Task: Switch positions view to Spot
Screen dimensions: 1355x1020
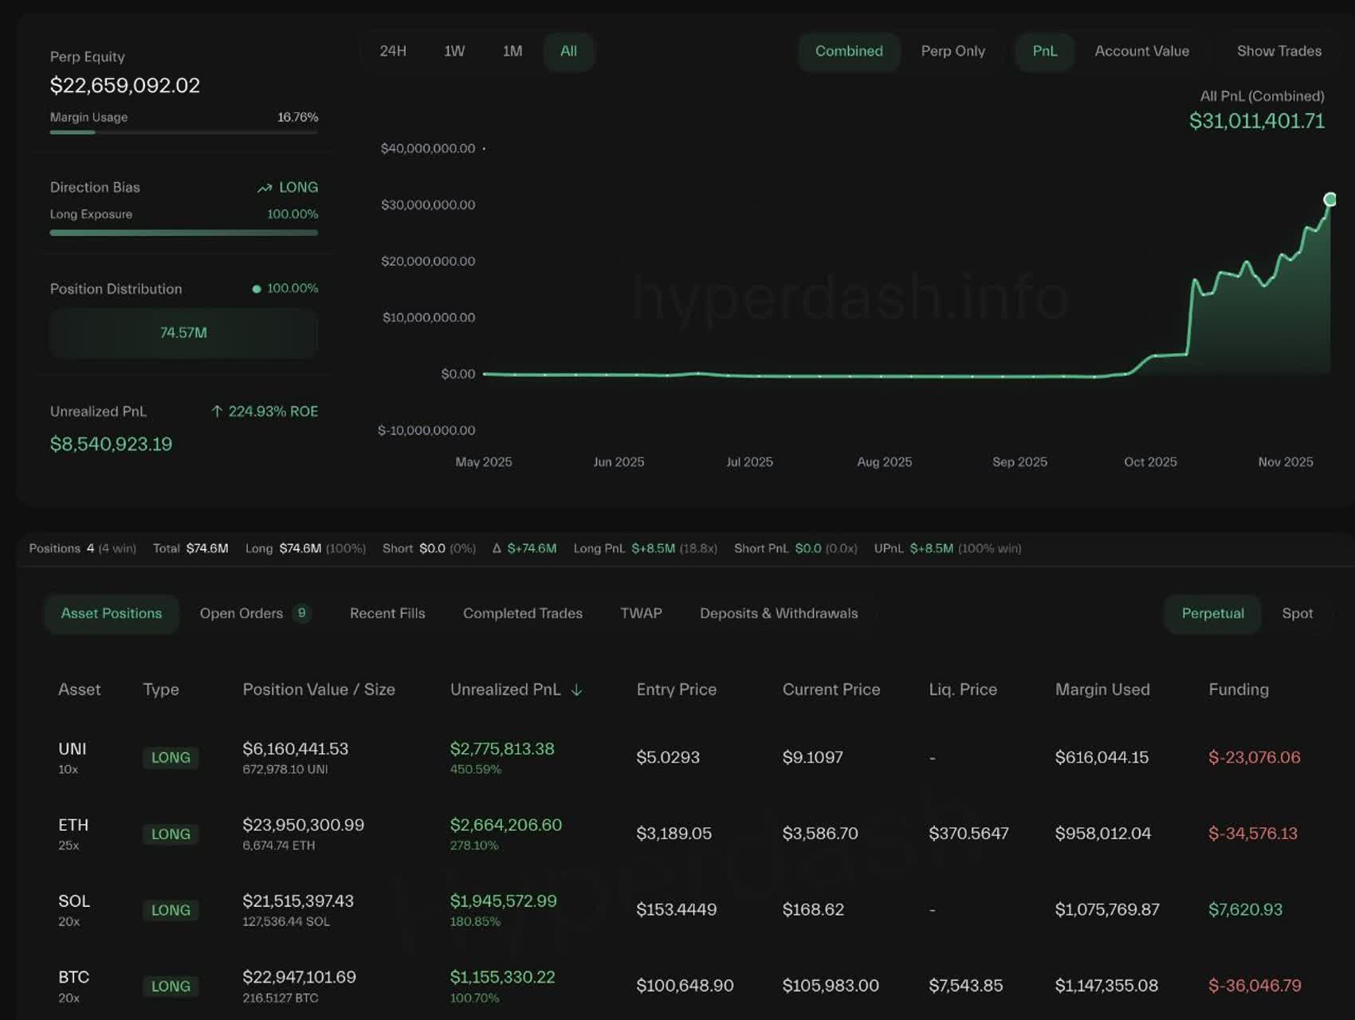Action: click(1297, 613)
